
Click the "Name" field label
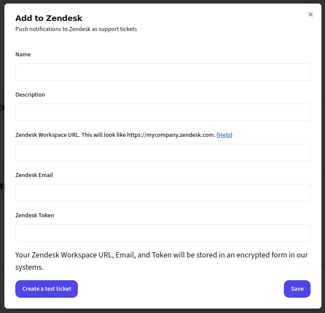pos(23,55)
